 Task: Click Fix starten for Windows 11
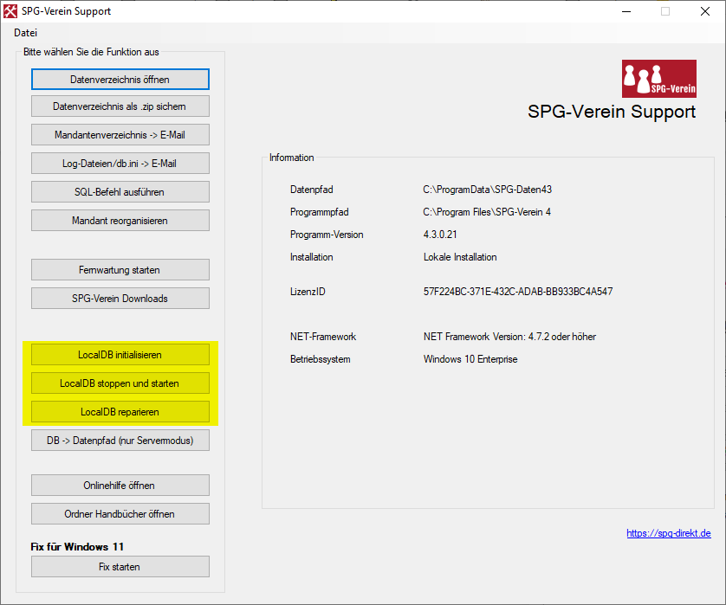pos(120,567)
